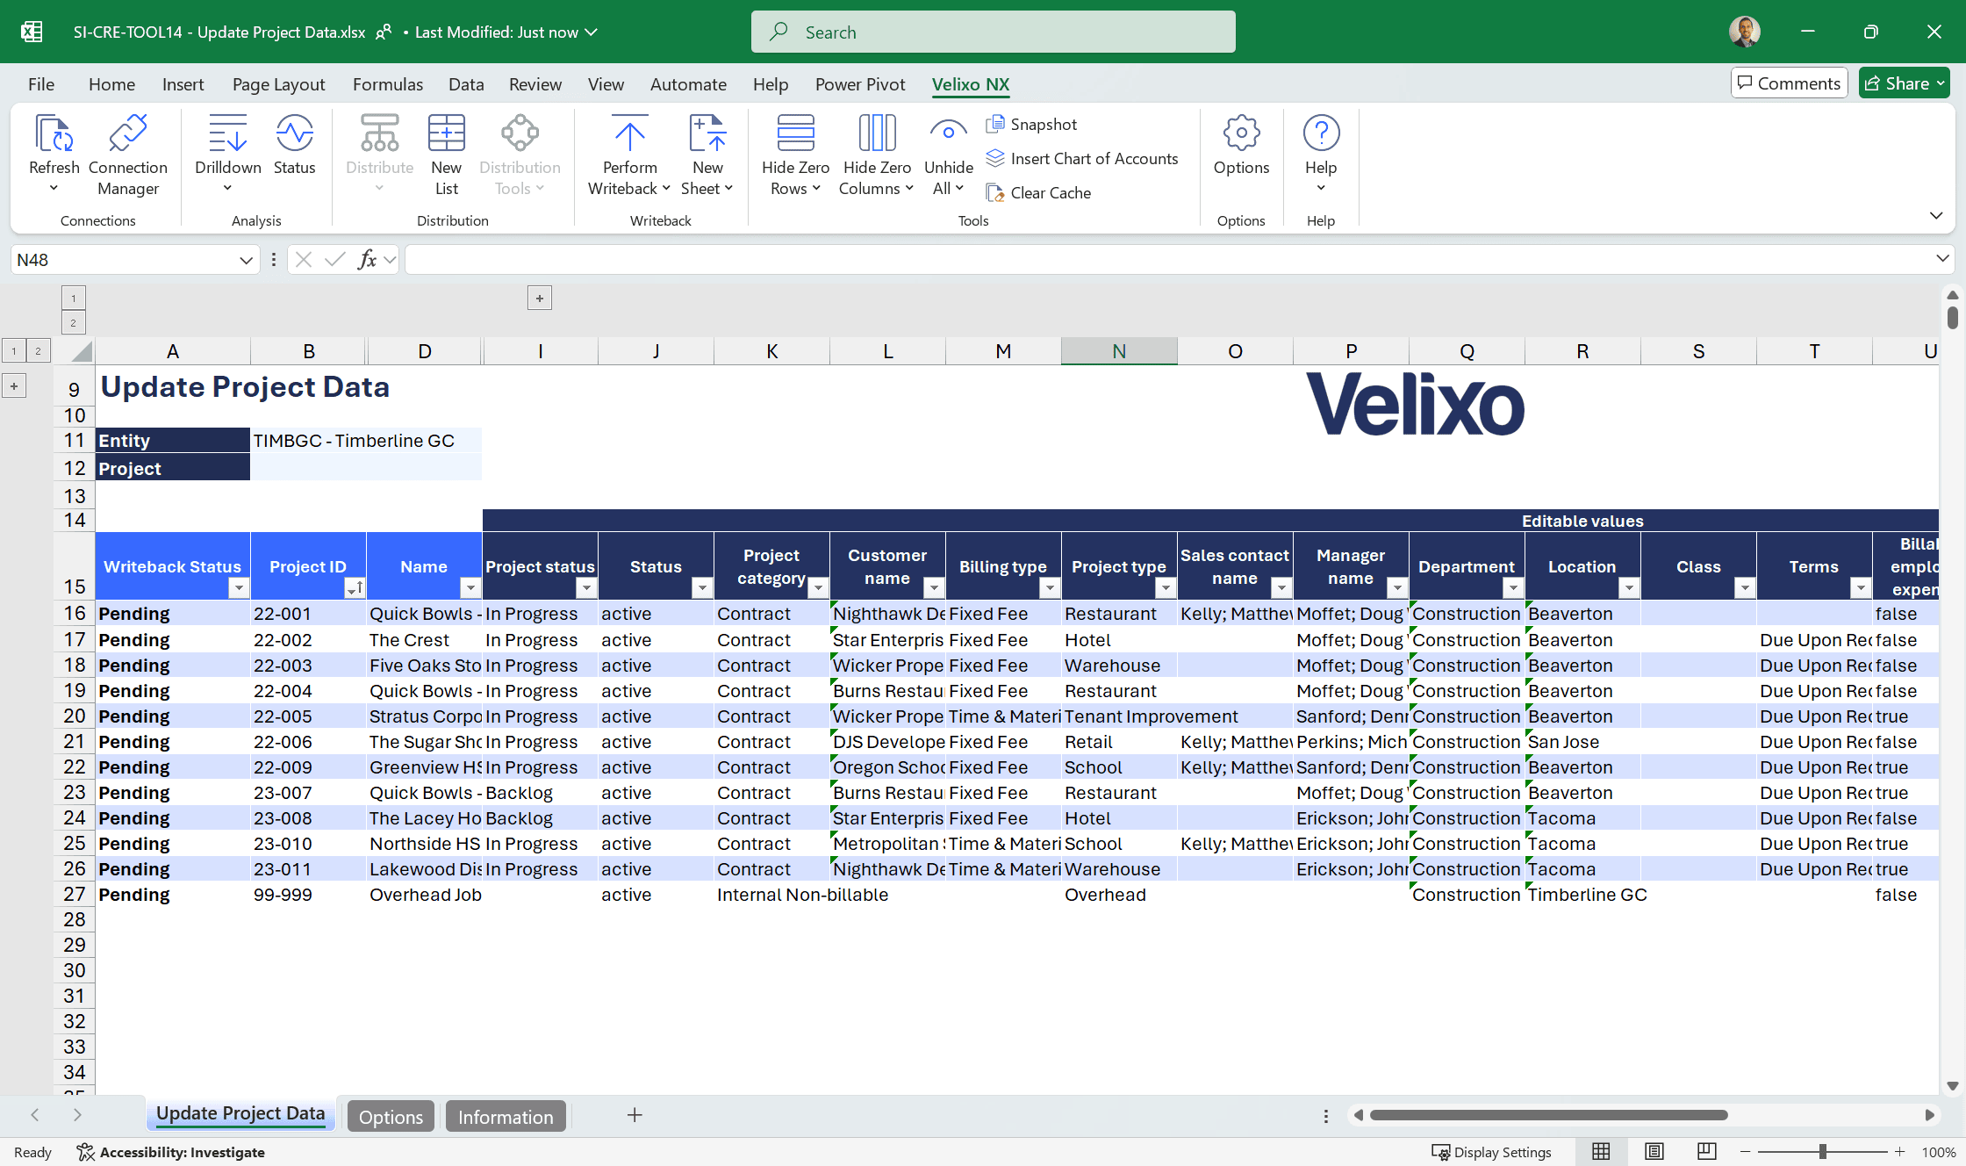Click the Drilldown analysis icon
Screen dimensions: 1966x1166
(x=227, y=133)
